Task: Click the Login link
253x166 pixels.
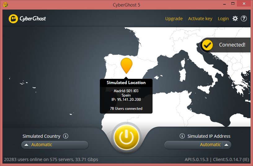Action: pos(223,19)
